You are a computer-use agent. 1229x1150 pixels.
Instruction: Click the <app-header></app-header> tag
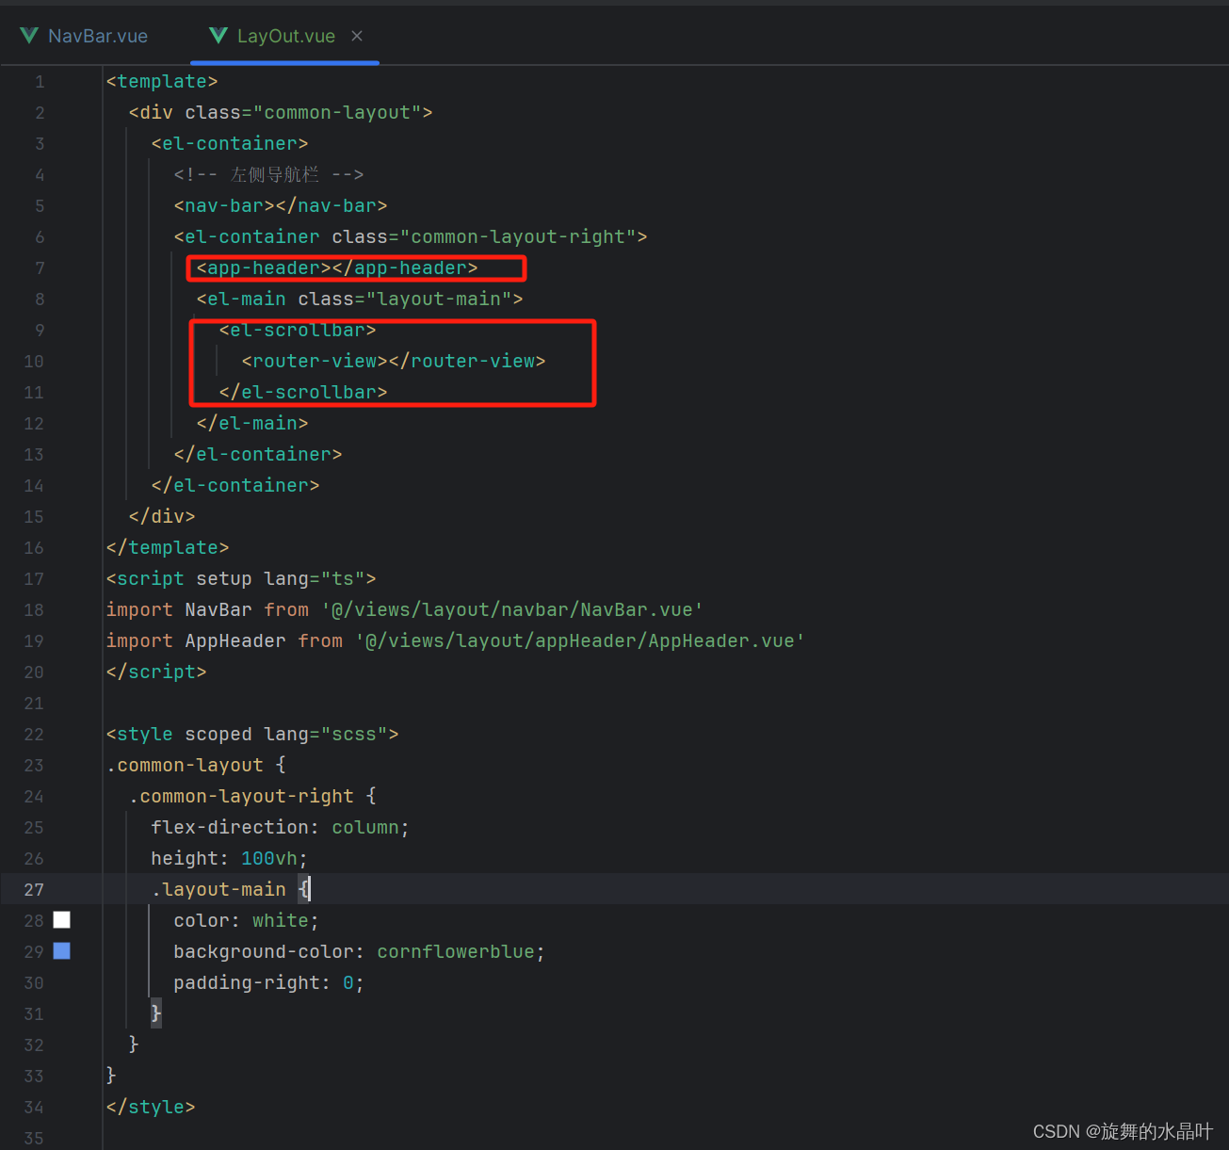coord(337,267)
